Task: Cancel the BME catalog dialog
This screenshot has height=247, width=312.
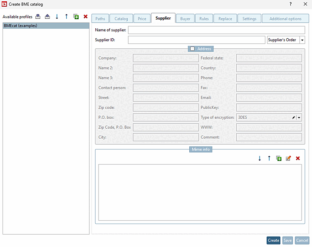Action: (302, 240)
